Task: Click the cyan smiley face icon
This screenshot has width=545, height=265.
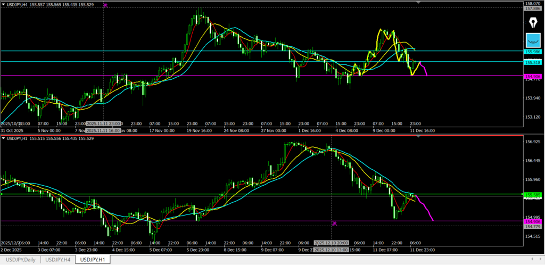Action: 533,40
